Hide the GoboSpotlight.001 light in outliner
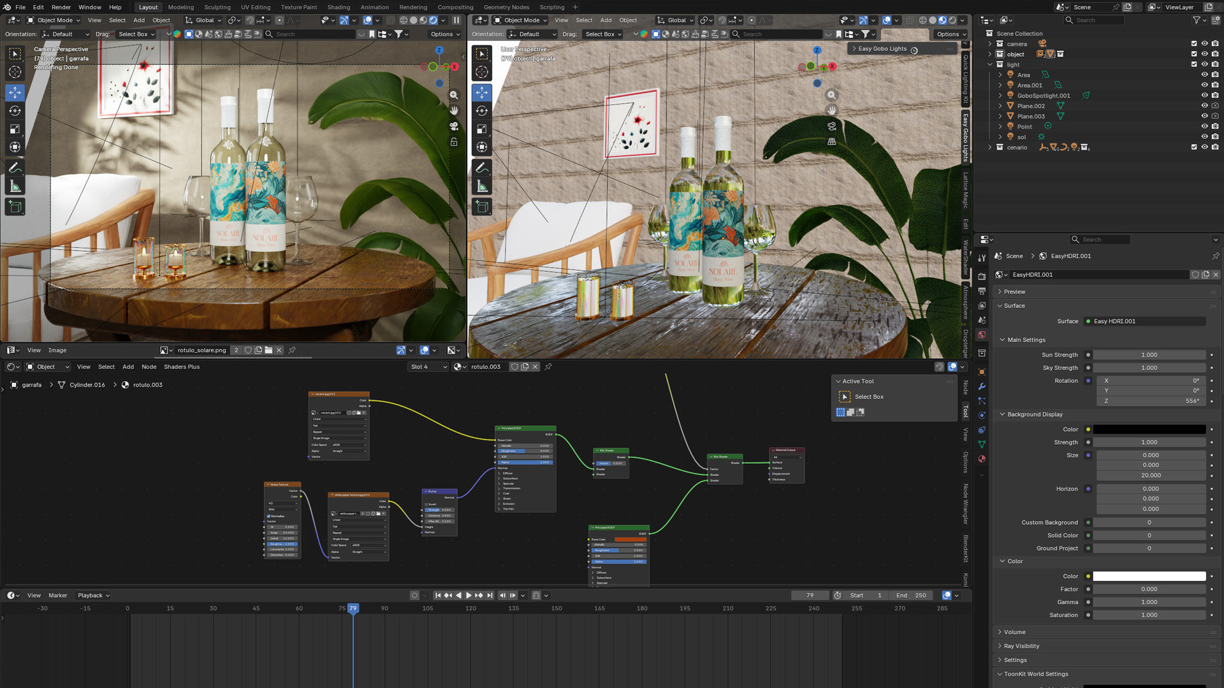This screenshot has height=688, width=1224. 1204,96
